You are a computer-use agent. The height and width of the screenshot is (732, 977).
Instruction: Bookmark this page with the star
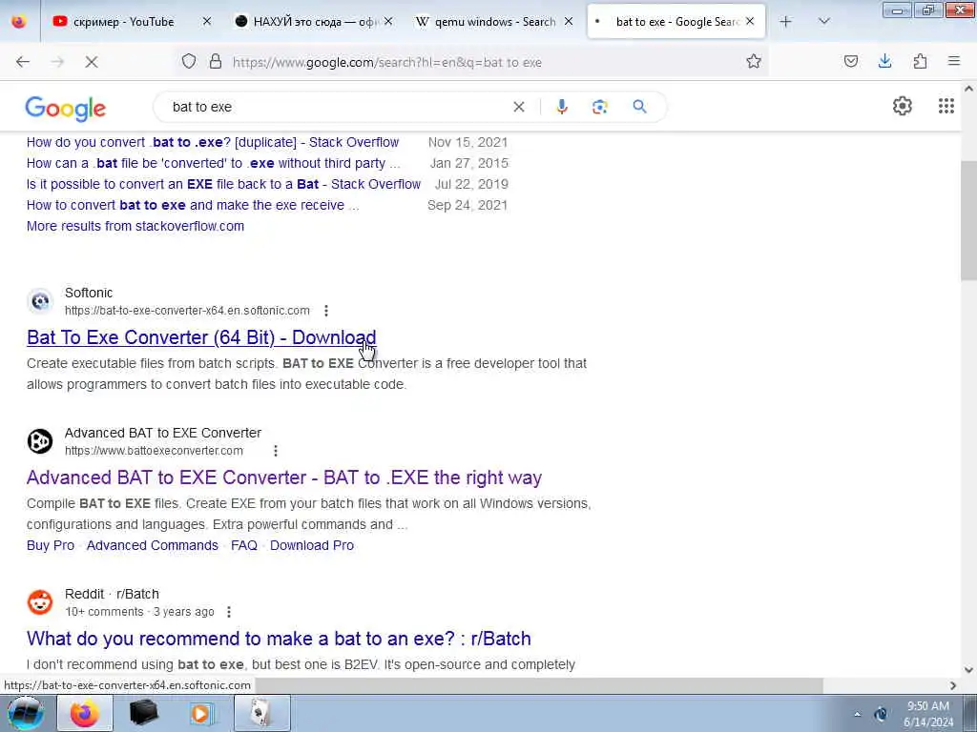(754, 62)
